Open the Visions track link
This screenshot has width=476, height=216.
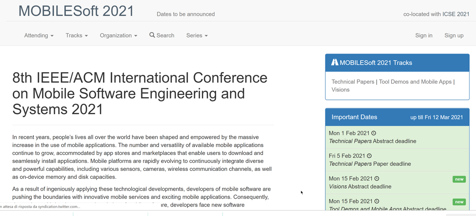click(340, 90)
